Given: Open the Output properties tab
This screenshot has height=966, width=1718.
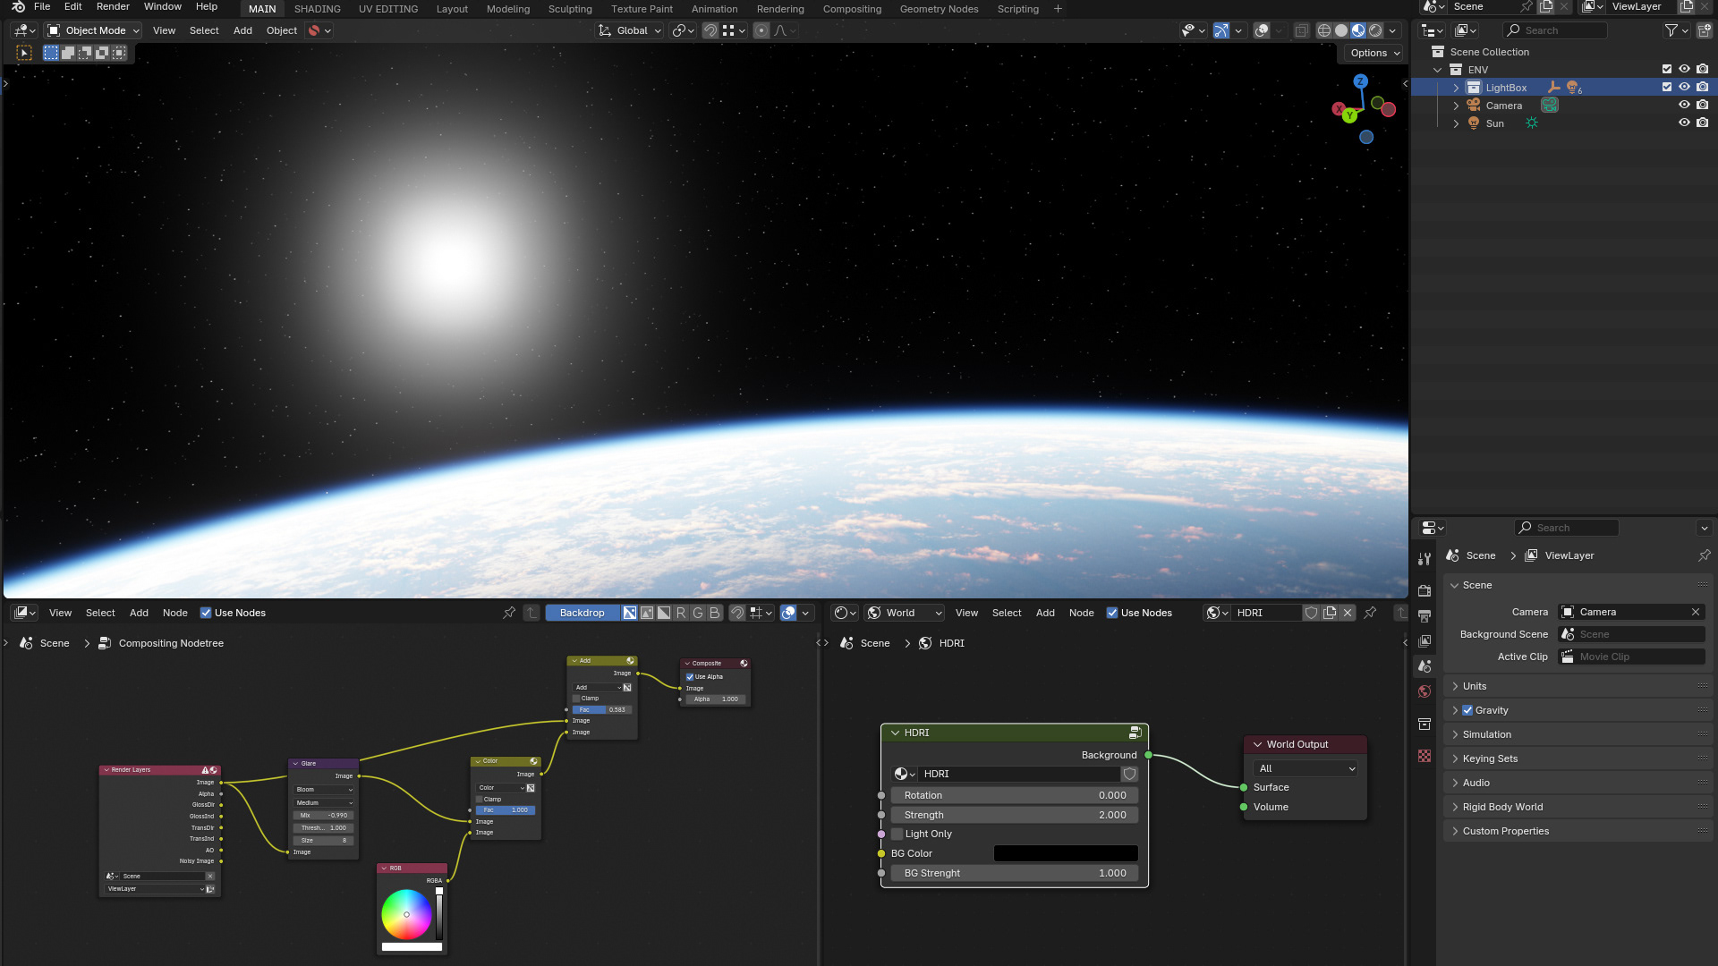Looking at the screenshot, I should coord(1425,615).
